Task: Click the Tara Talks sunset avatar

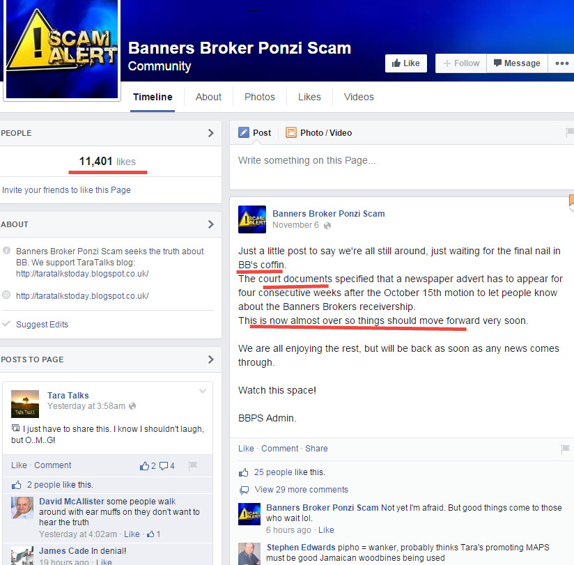Action: click(25, 404)
